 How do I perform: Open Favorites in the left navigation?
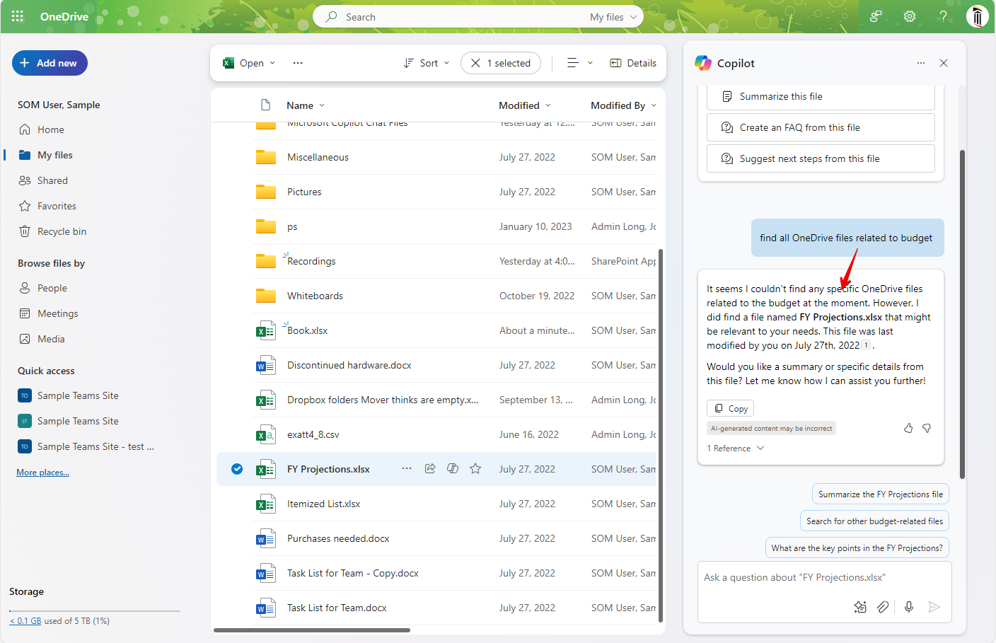pos(57,206)
